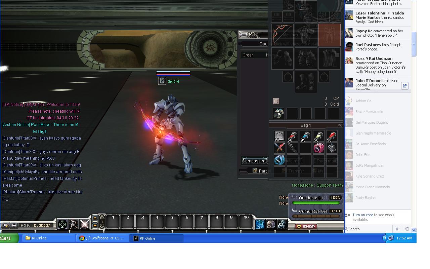The width and height of the screenshot is (430, 269).
Task: Click Joel Pastores in the ticker
Action: [x=368, y=45]
